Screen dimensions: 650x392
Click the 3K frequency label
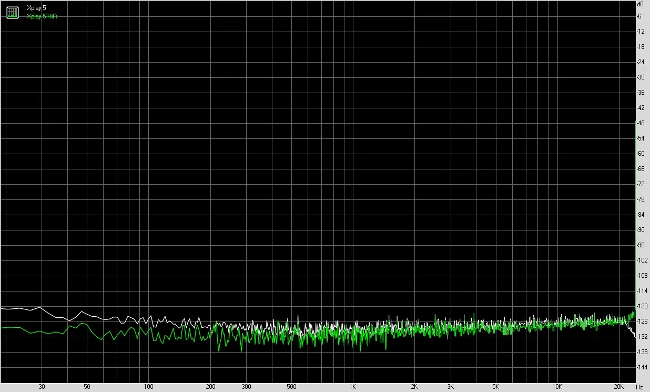[451, 387]
